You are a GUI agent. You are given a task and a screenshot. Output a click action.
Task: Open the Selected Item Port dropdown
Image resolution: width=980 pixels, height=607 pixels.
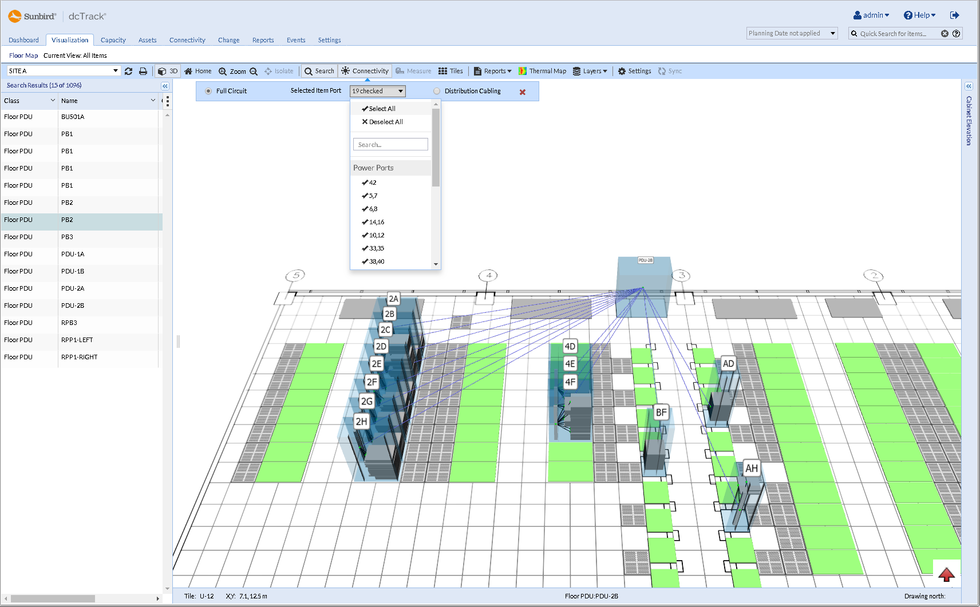377,90
